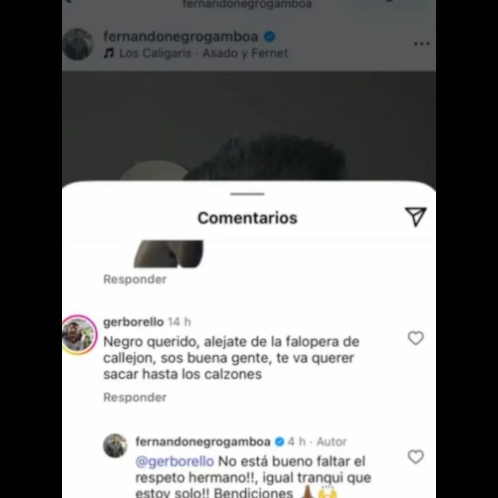The height and width of the screenshot is (498, 498).
Task: Open gerborello's profile picture story
Action: click(80, 335)
